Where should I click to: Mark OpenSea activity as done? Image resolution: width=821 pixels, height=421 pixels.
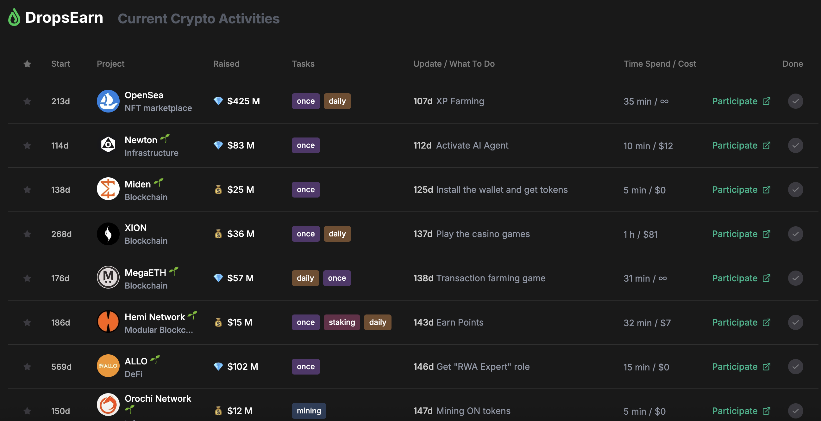pyautogui.click(x=795, y=101)
